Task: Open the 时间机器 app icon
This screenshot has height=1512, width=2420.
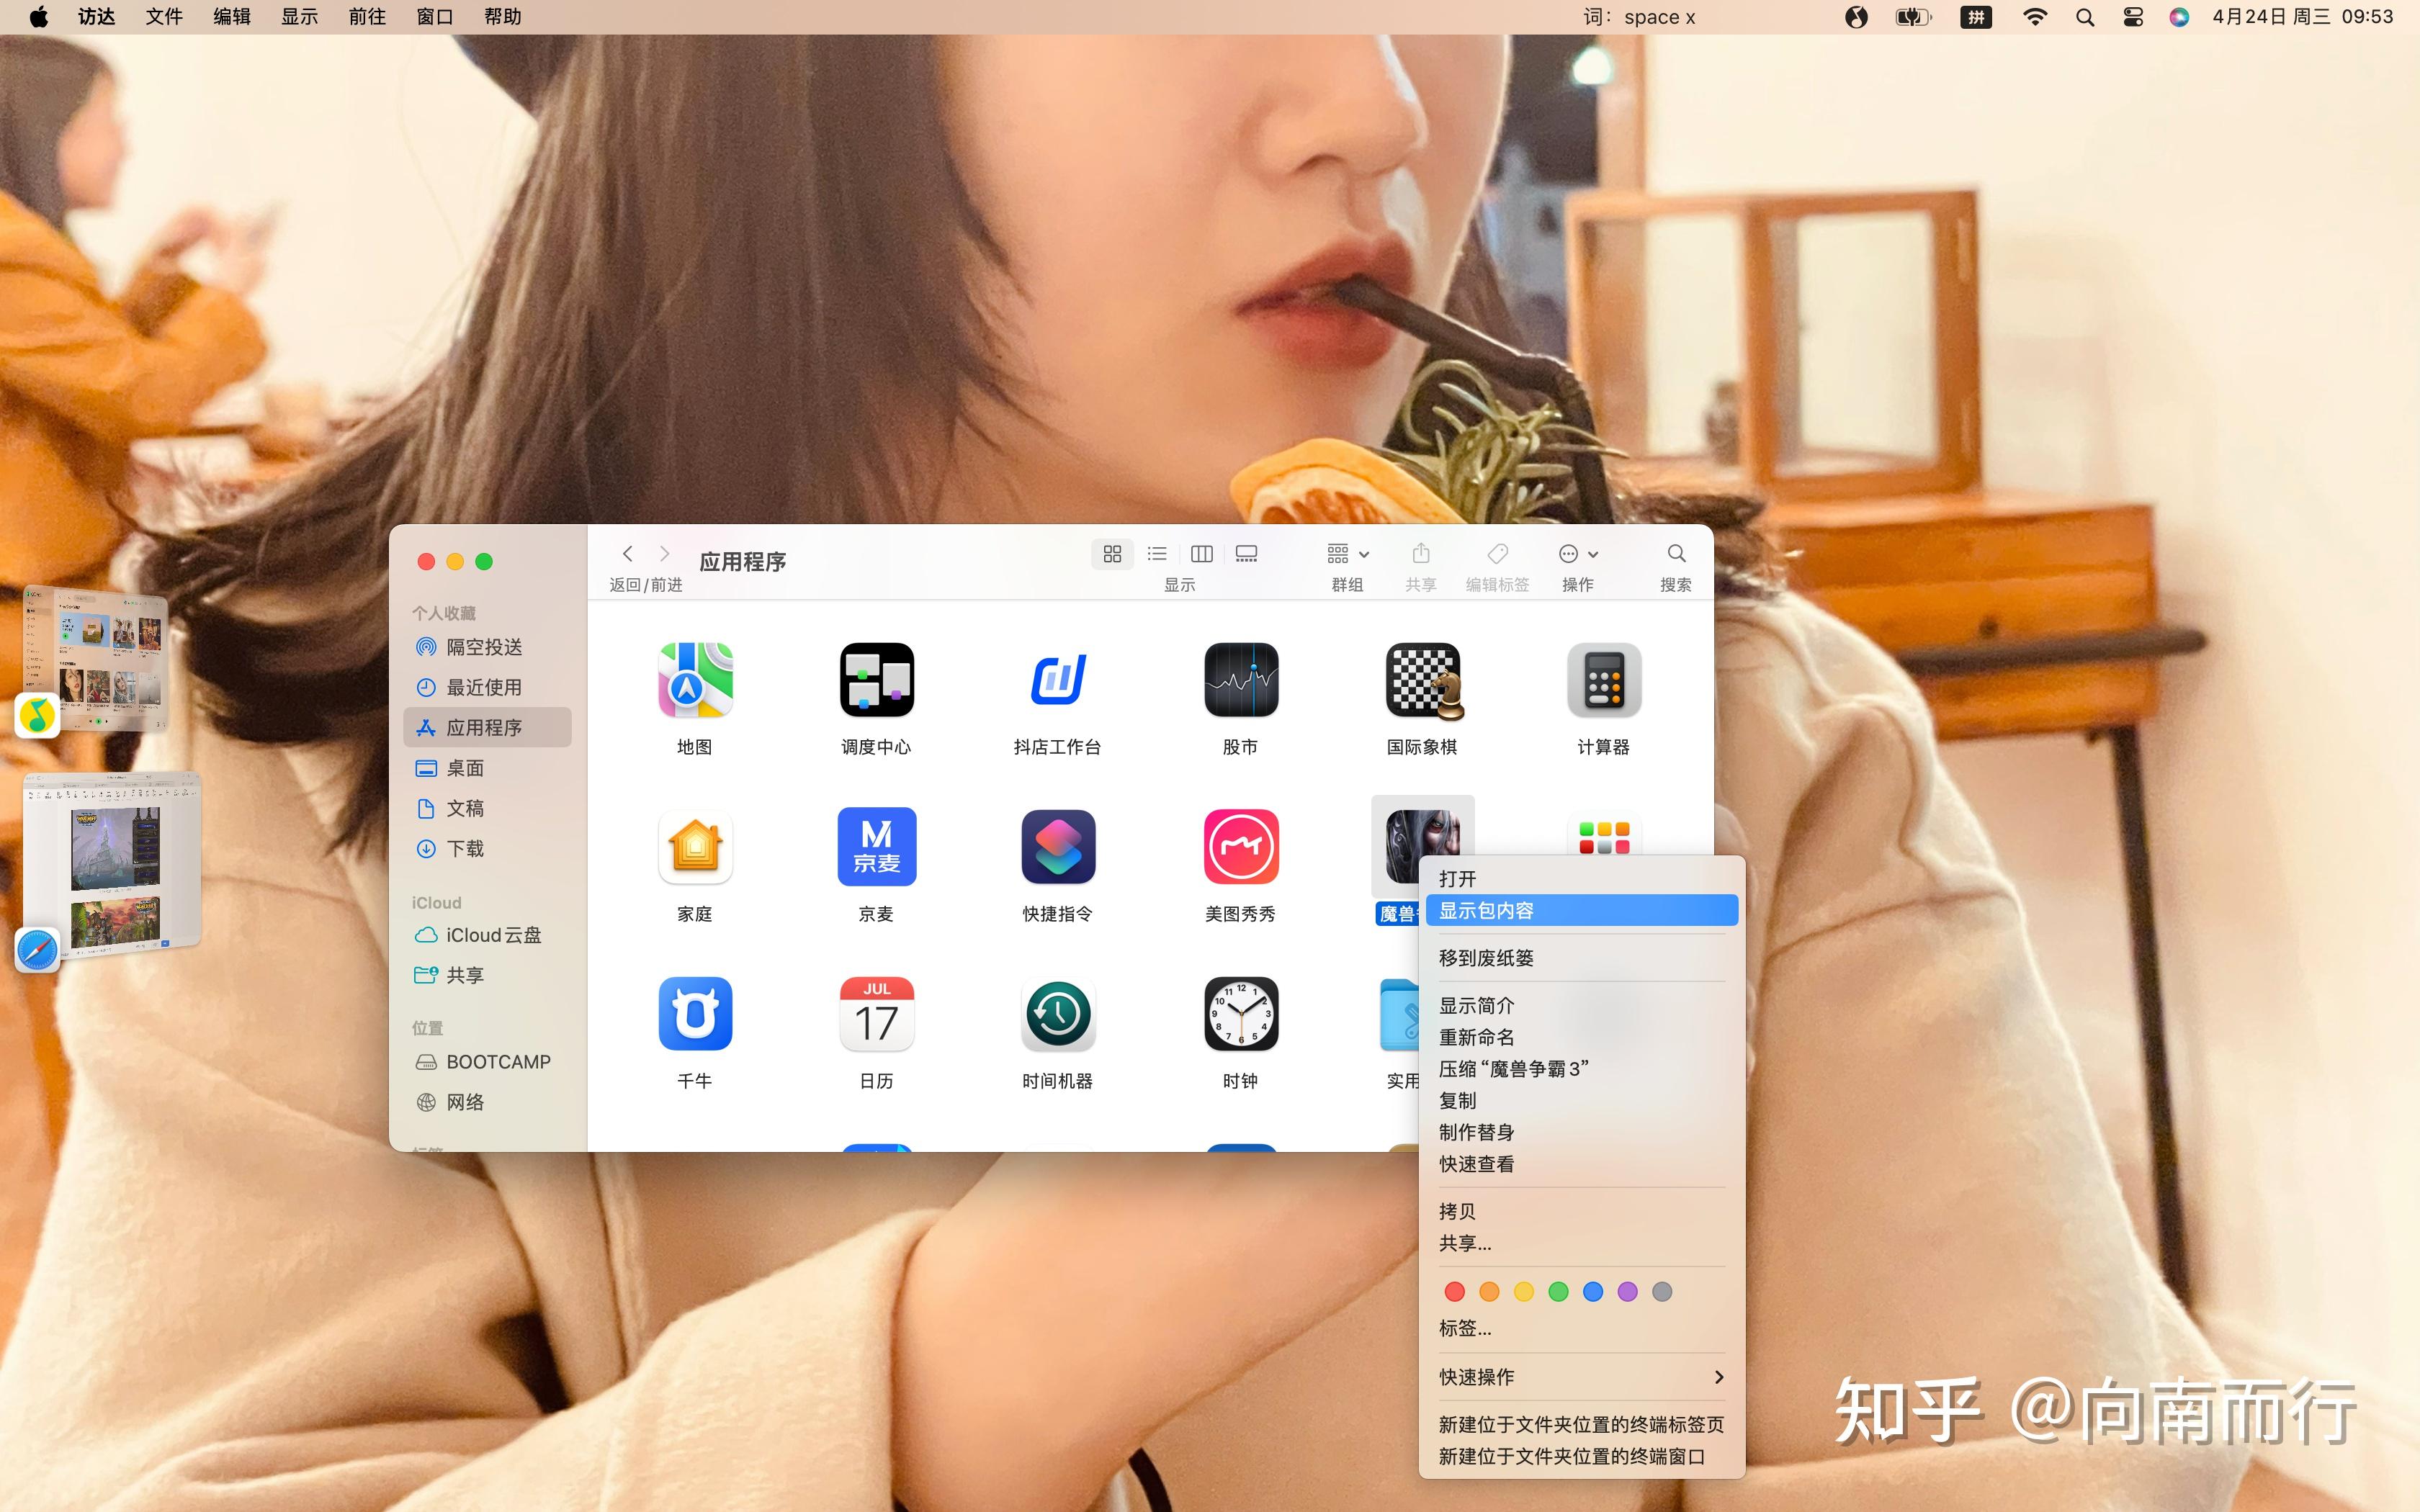Action: tap(1057, 1014)
